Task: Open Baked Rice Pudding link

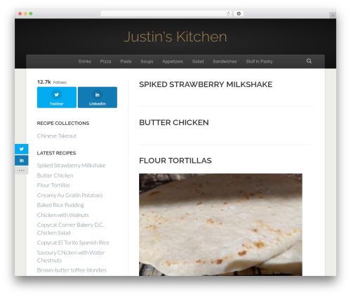Action: pos(60,205)
